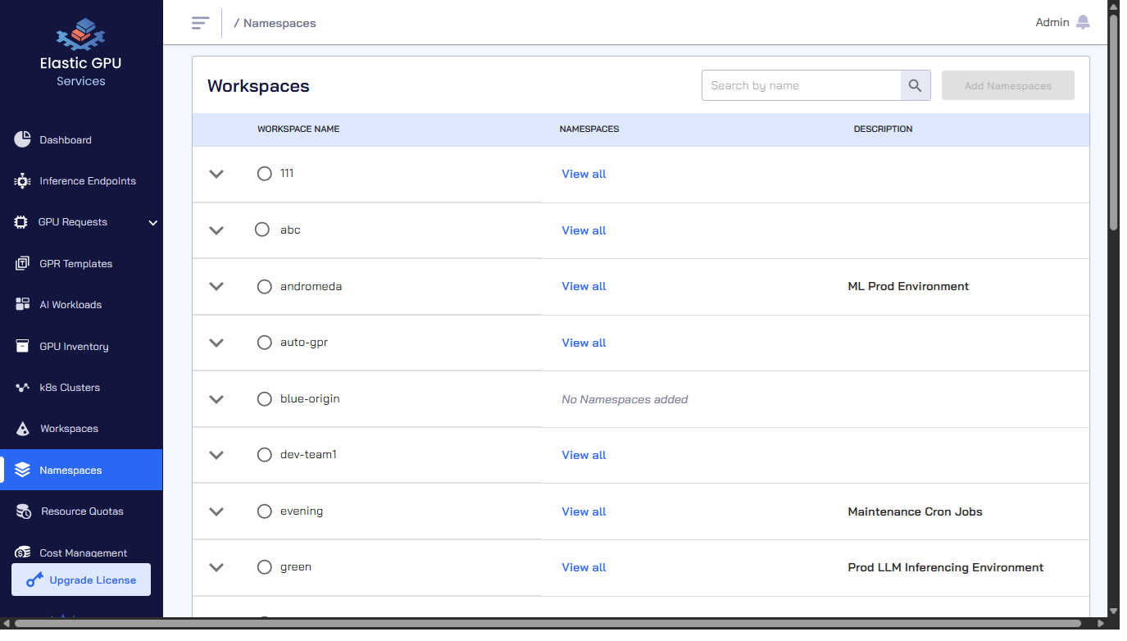Click View all for workspace abc
1127x641 pixels.
(x=584, y=230)
